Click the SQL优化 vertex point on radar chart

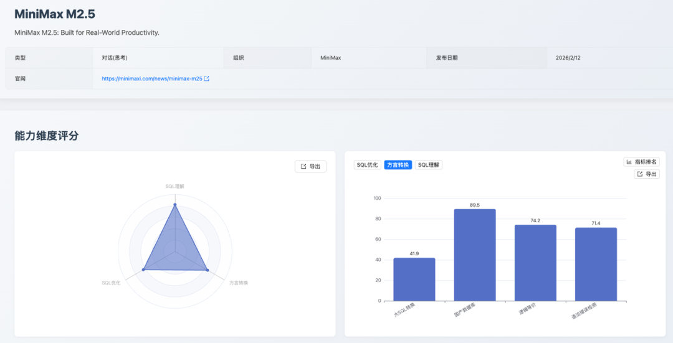coord(143,270)
